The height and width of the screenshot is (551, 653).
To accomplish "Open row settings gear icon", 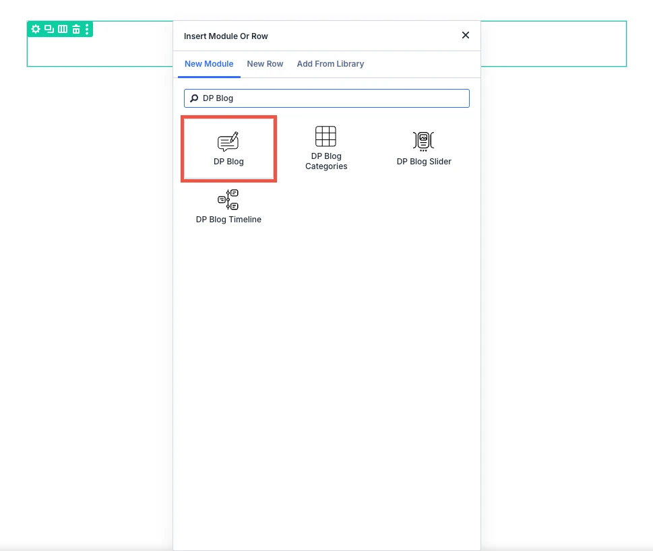I will [36, 29].
